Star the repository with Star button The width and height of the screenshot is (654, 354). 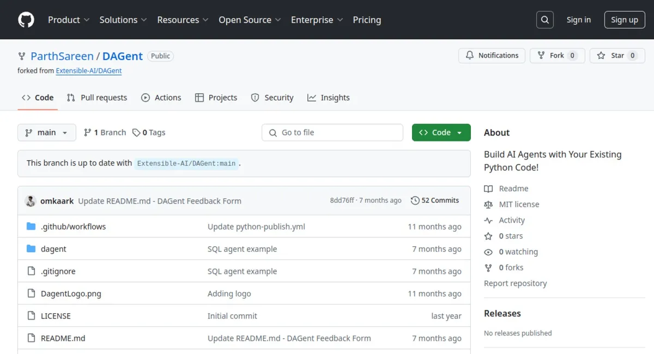tap(617, 56)
